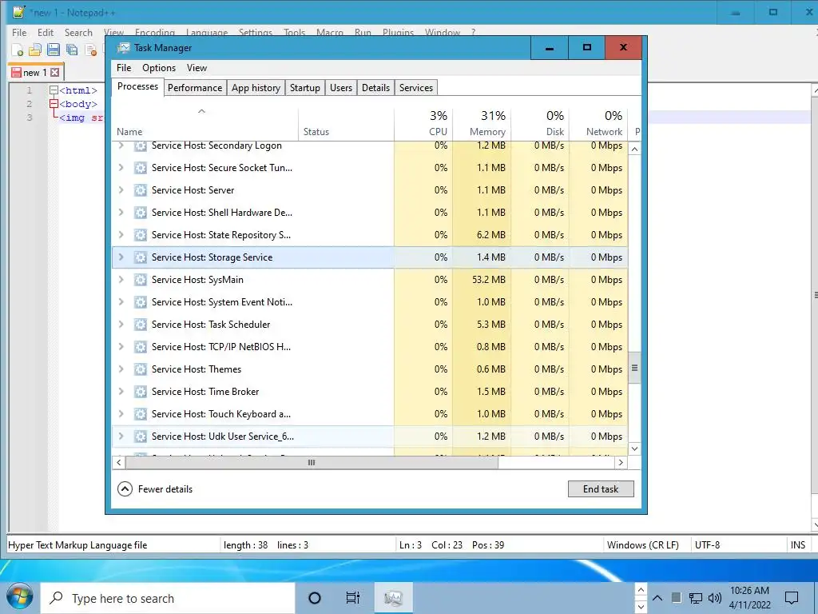Click the process list scroll up arrow
This screenshot has height=614, width=818.
[634, 150]
